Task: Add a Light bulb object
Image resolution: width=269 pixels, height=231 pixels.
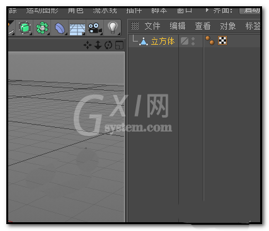Action: [113, 28]
